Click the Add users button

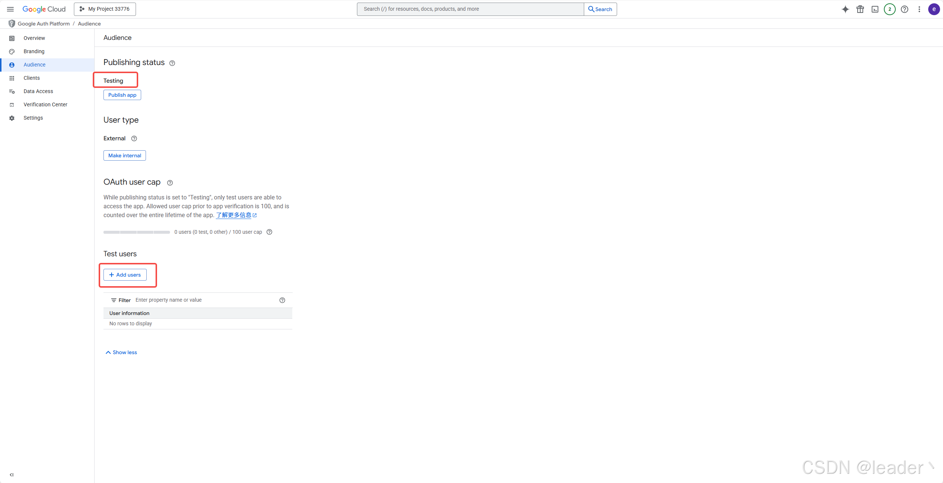coord(125,275)
